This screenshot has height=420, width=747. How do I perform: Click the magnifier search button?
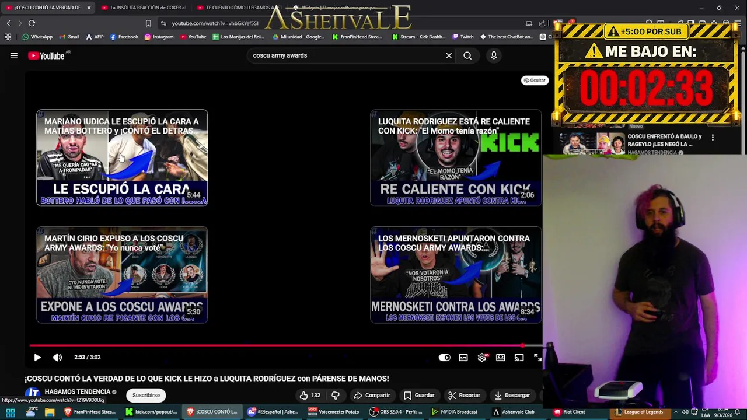tap(467, 55)
